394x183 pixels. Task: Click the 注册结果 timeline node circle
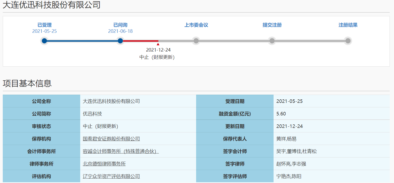point(348,41)
